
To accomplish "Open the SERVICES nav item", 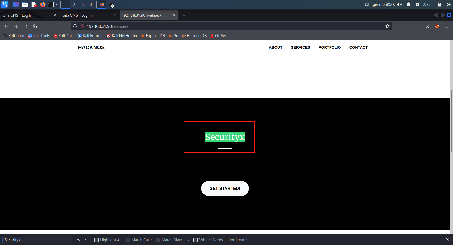I will coord(300,47).
